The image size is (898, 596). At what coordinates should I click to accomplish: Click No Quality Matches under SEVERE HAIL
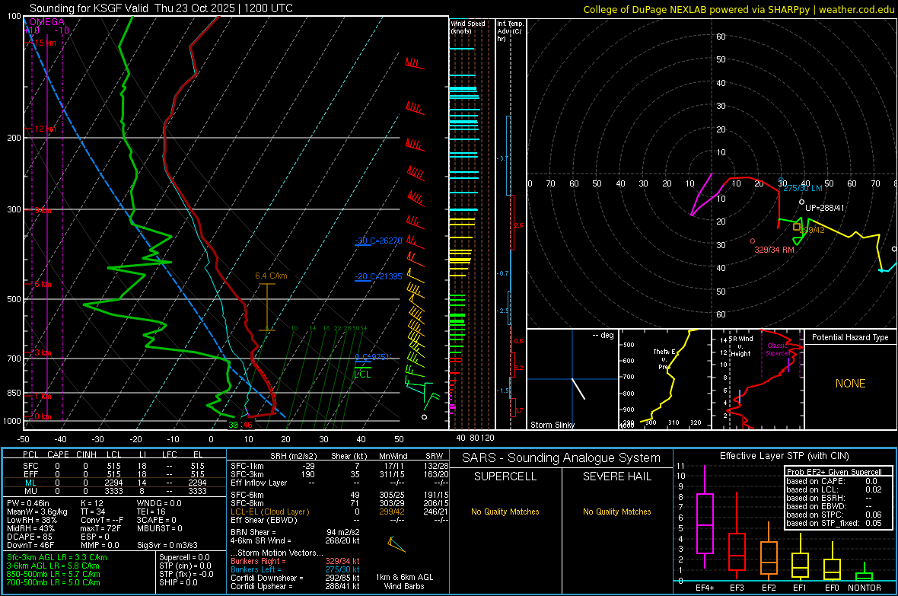616,512
